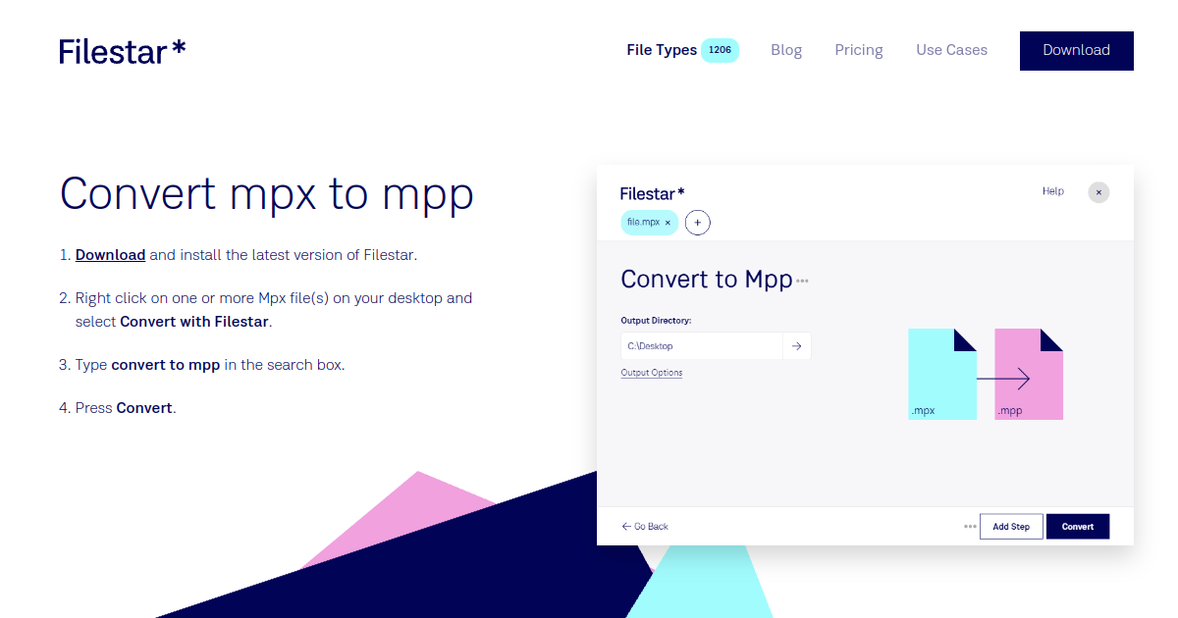Screen dimensions: 1178x618
Task: Click the Filestar logo inside app preview
Action: [653, 193]
